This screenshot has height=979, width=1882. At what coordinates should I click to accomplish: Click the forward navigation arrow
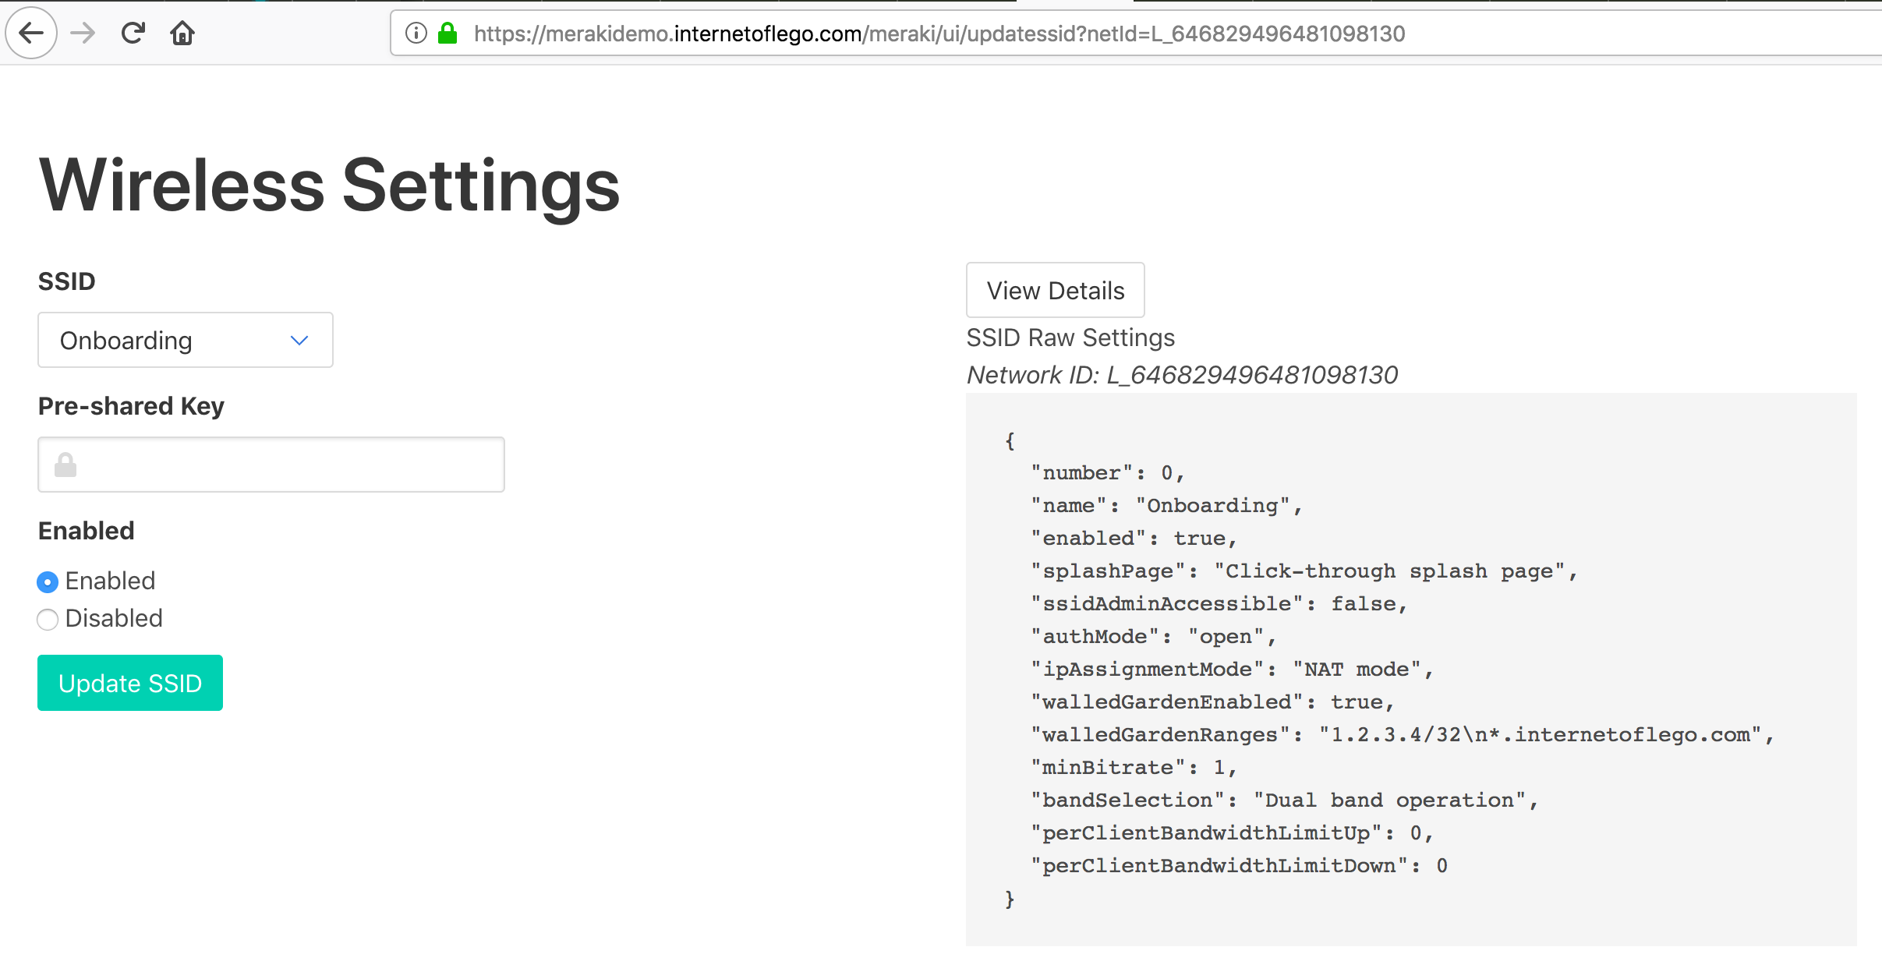point(81,33)
